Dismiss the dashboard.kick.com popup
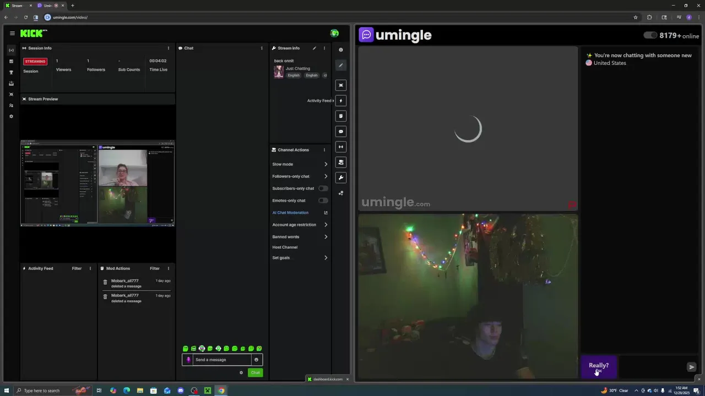This screenshot has width=705, height=396. (347, 379)
